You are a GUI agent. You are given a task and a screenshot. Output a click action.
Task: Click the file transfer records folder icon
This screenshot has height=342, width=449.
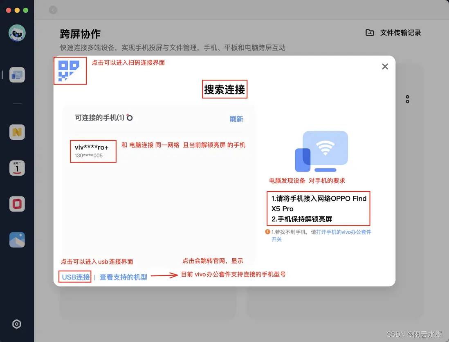(370, 33)
